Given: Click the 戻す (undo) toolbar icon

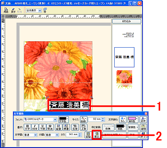Looking at the screenshot, I should pos(13,10).
